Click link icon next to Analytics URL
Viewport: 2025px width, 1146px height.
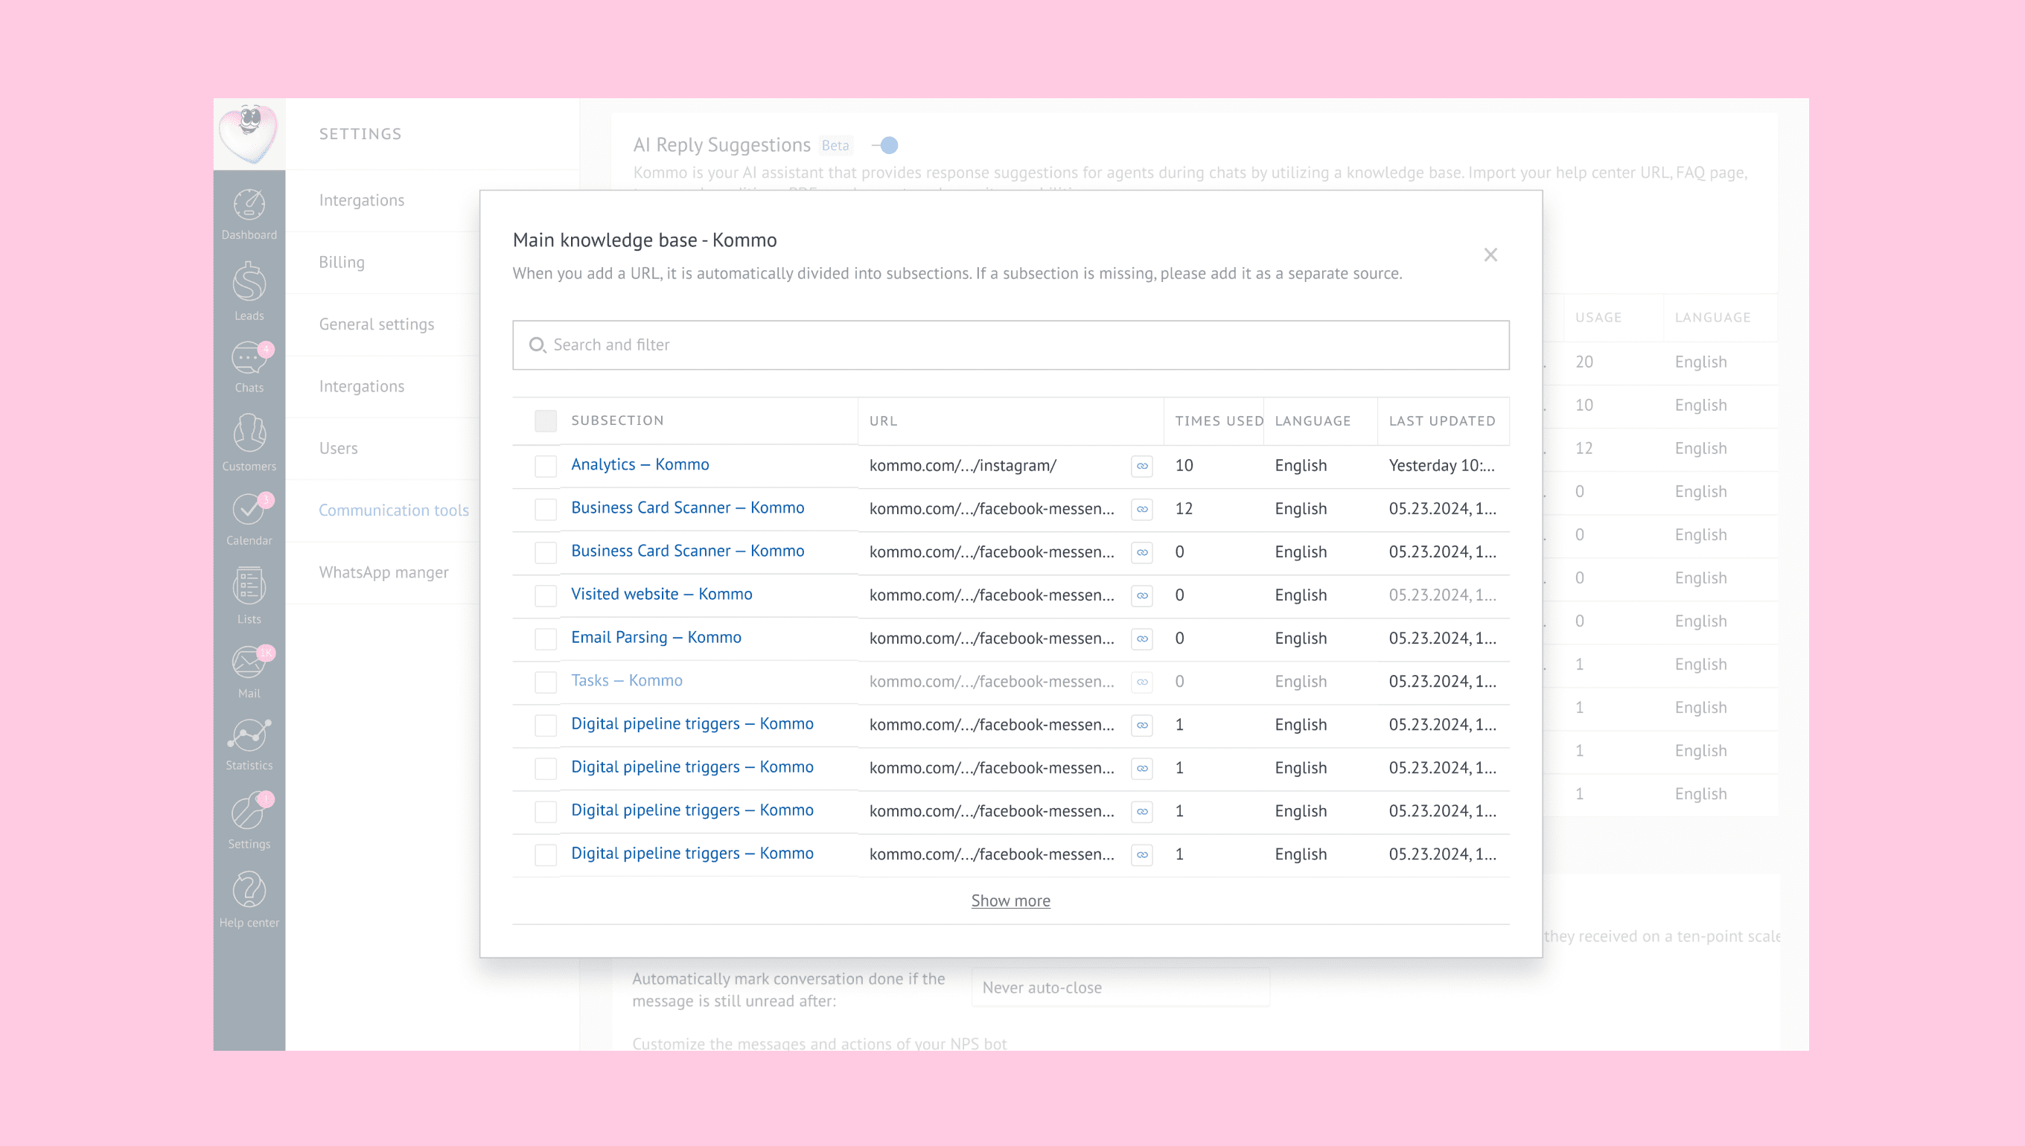click(x=1141, y=466)
